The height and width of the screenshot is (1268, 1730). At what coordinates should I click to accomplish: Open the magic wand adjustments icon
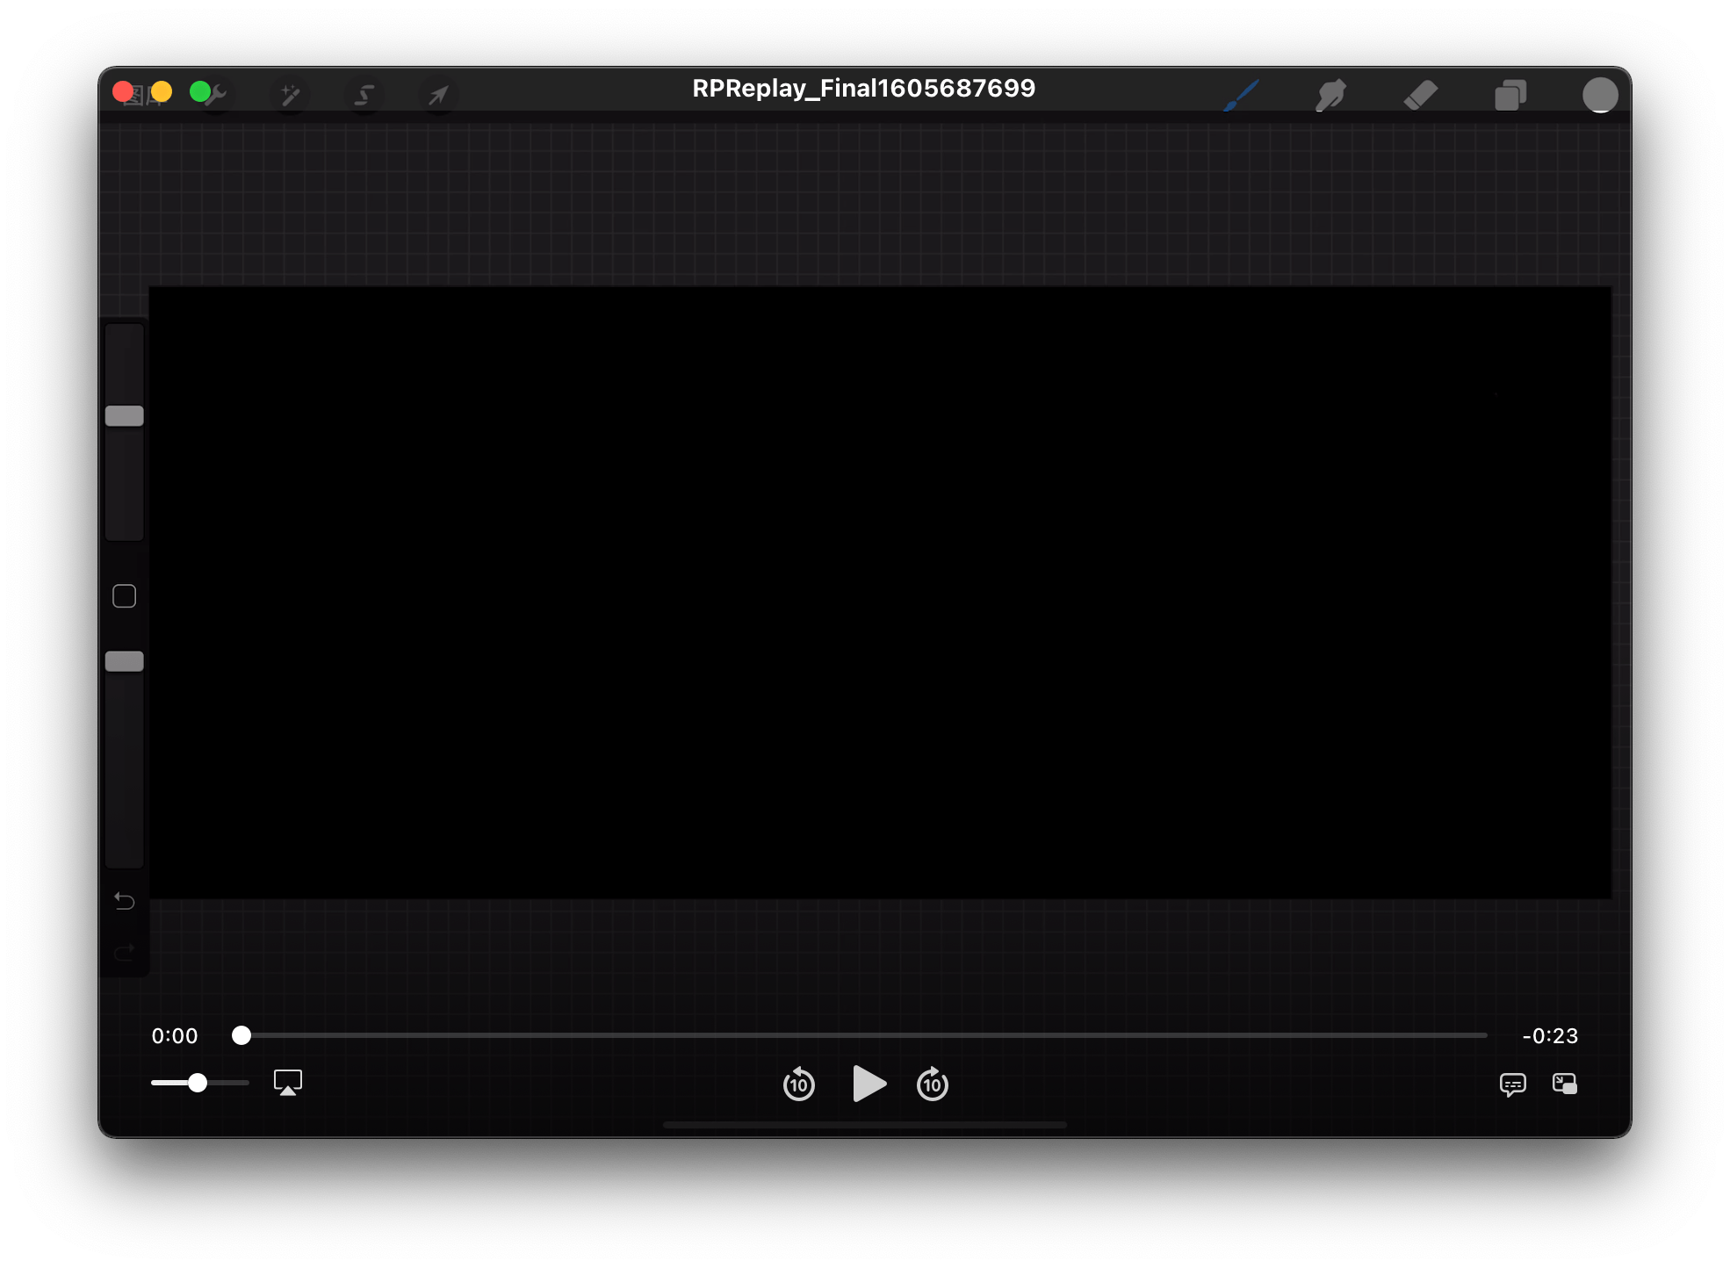(291, 95)
